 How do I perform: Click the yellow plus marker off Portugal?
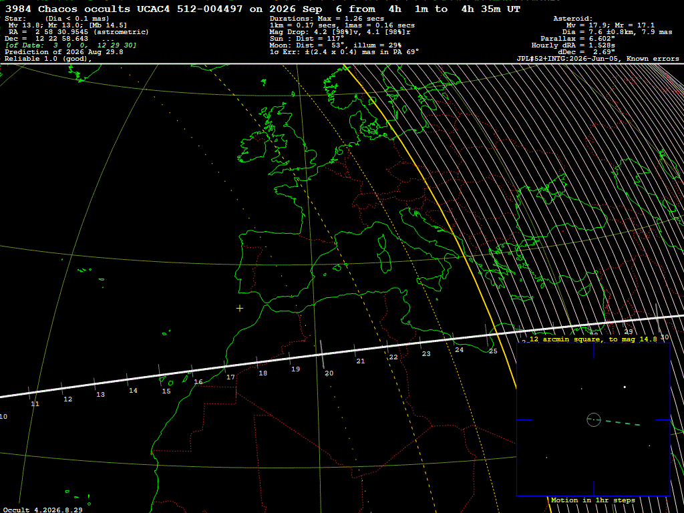tap(240, 309)
